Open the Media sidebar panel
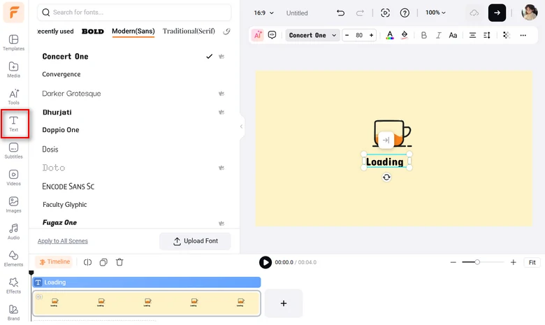545x325 pixels. 13,70
